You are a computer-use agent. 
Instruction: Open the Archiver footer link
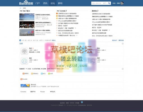[x=72, y=103]
